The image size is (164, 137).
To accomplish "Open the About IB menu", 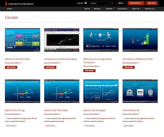I will point(136,9).
